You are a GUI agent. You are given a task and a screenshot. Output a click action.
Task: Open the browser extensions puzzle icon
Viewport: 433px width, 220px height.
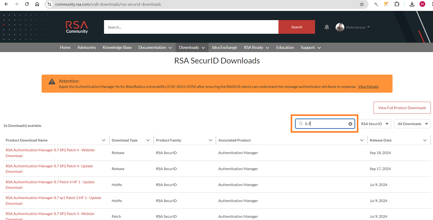[x=397, y=4]
